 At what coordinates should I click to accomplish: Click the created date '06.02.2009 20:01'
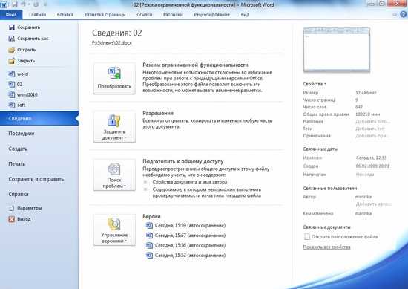[372, 166]
